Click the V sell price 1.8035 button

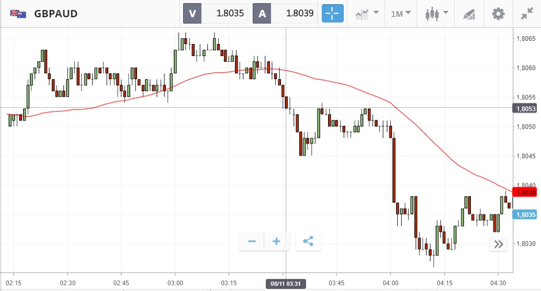[x=215, y=14]
